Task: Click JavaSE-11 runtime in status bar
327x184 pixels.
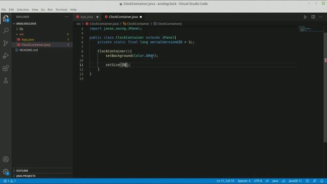Action: [295, 181]
